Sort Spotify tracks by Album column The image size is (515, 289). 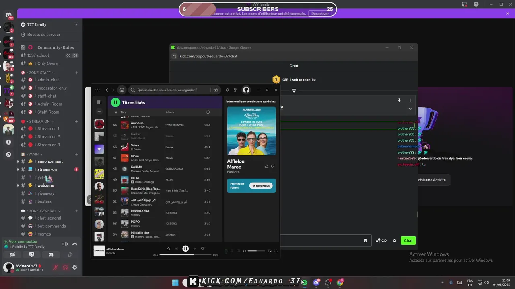(170, 112)
